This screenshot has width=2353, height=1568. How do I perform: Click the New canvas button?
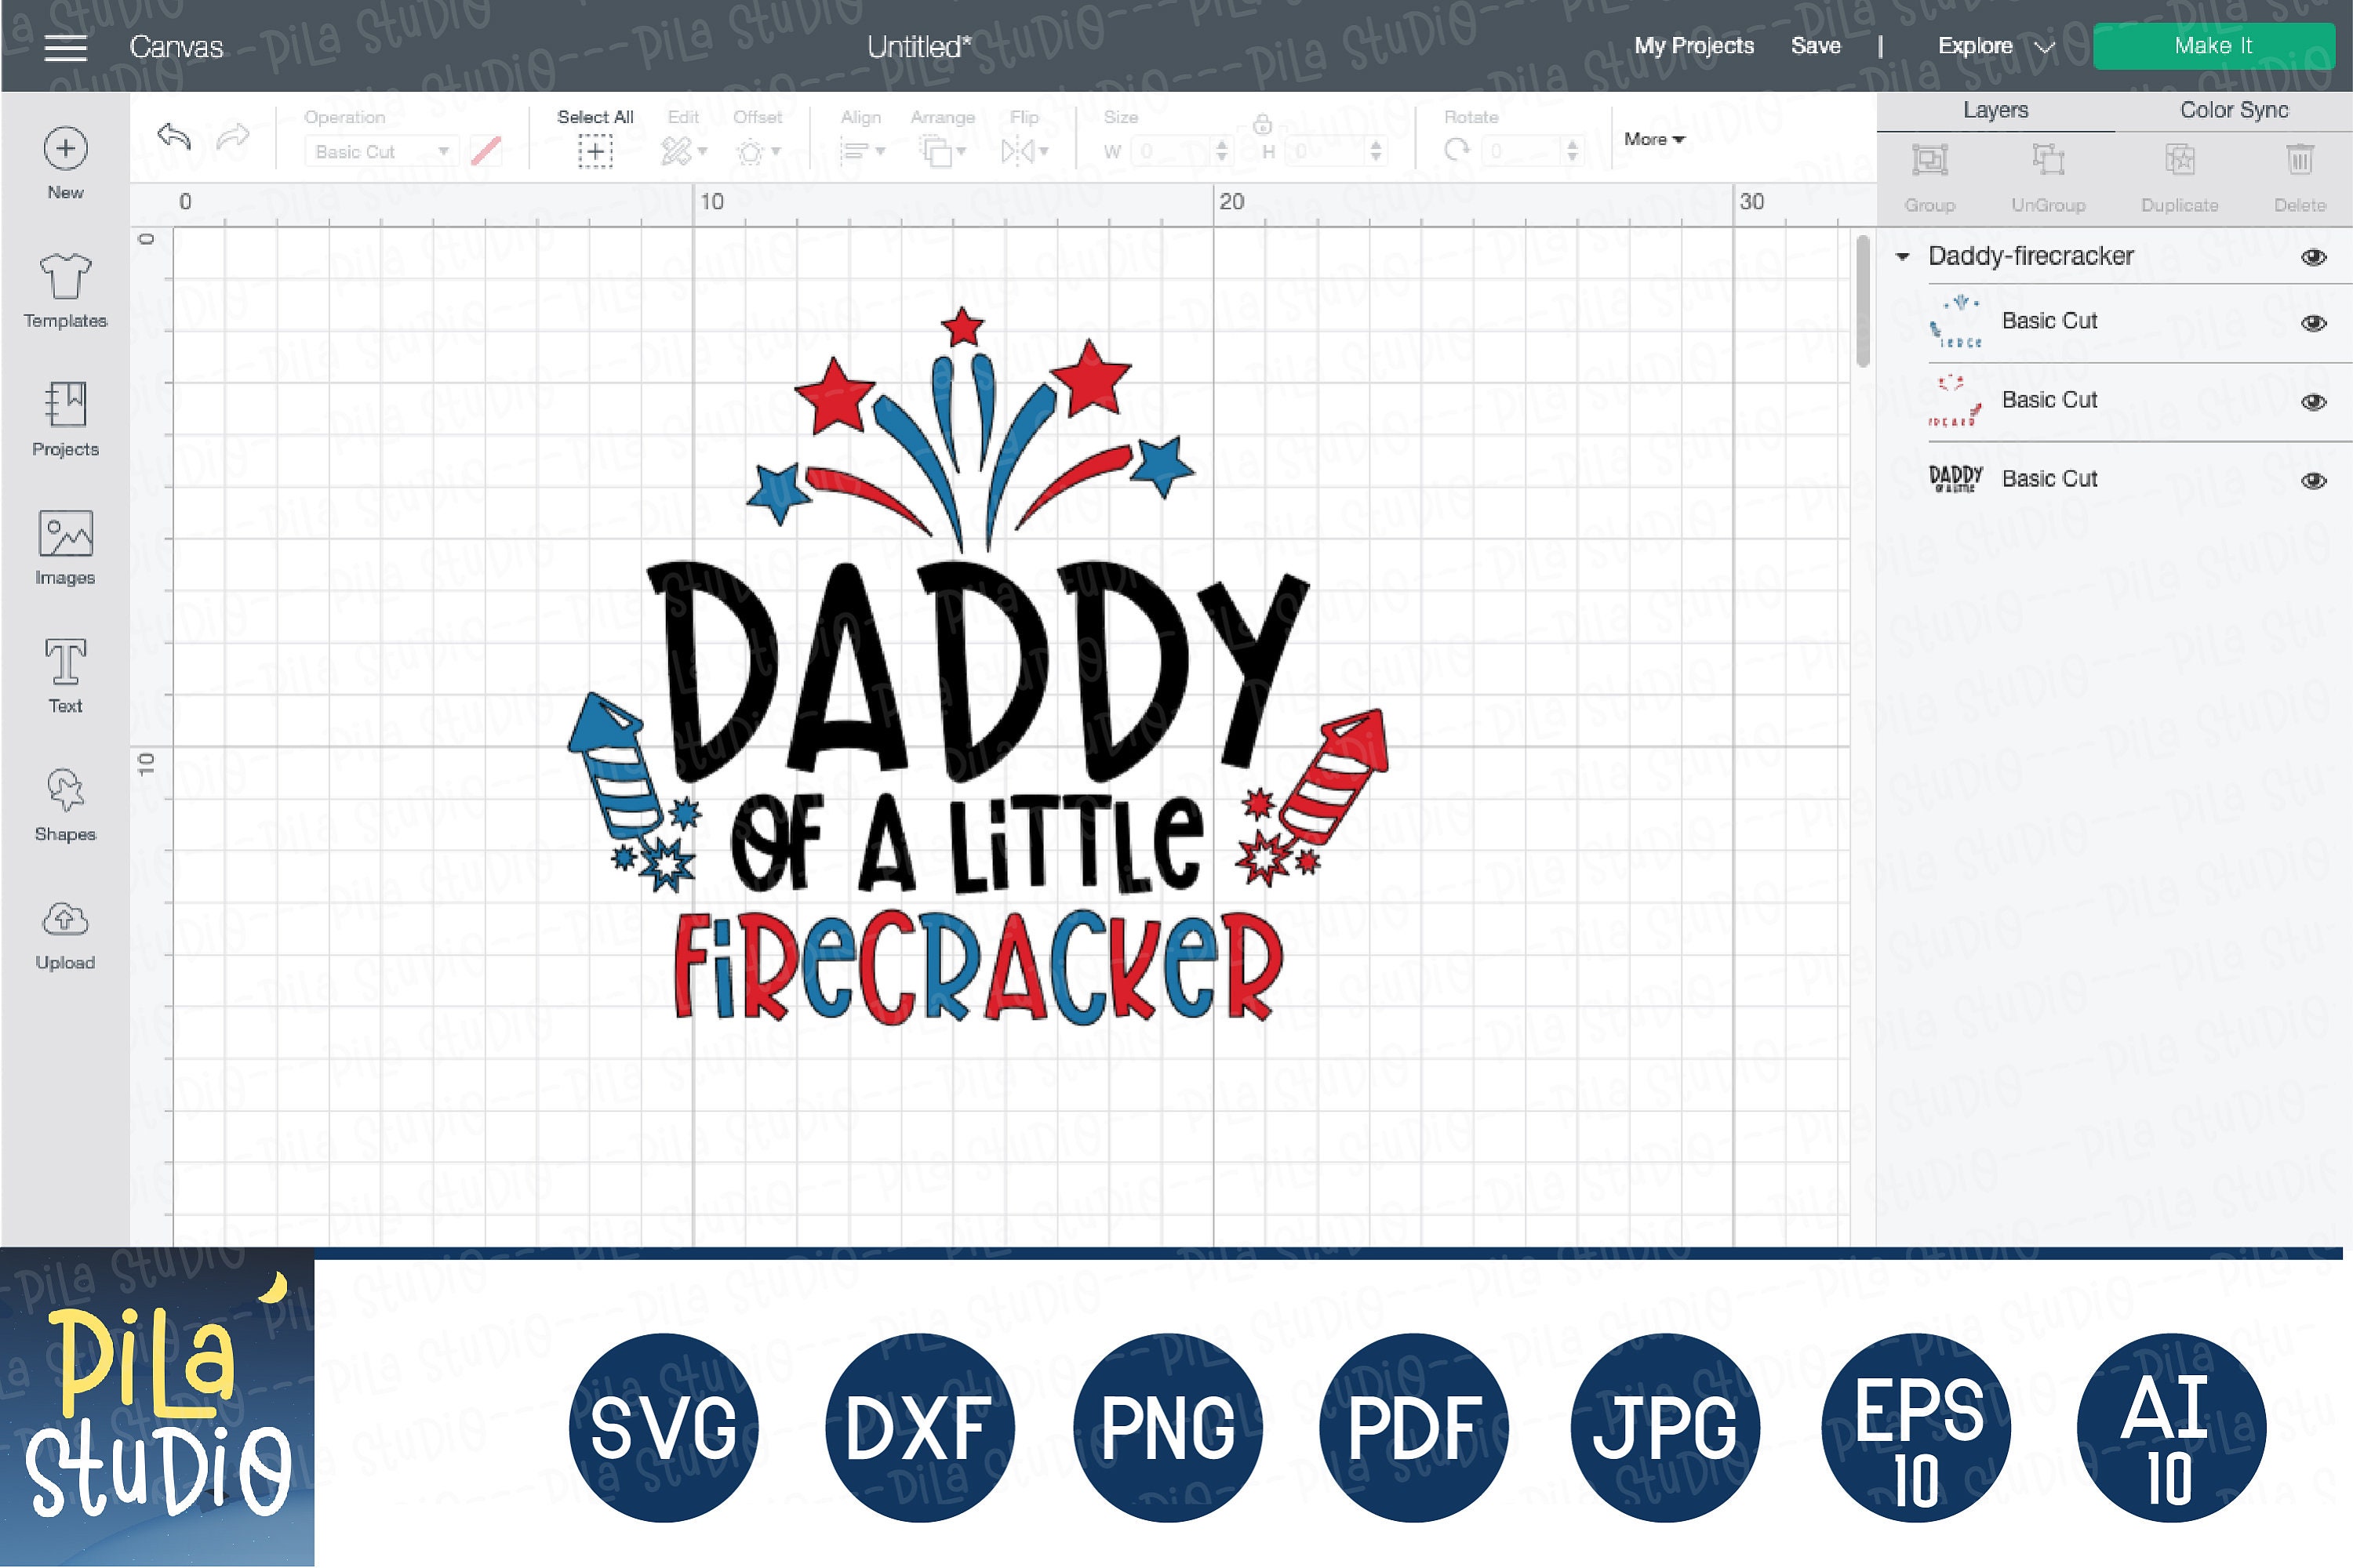click(64, 150)
